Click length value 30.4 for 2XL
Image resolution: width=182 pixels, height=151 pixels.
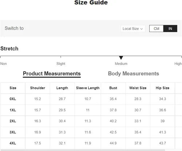[x=62, y=121]
